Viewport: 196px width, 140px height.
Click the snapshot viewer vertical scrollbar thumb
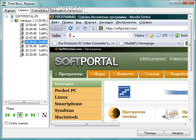[190, 45]
